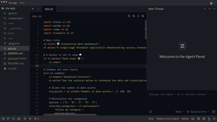The image size is (217, 122).
Task: Open the Gemini 2.5 Pro model selector
Action: (x=198, y=112)
